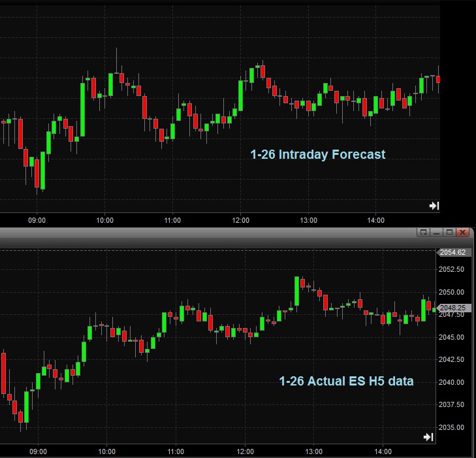Viewport: 476px width, 458px height.
Task: Minimize the lower chart window
Action: pos(436,232)
